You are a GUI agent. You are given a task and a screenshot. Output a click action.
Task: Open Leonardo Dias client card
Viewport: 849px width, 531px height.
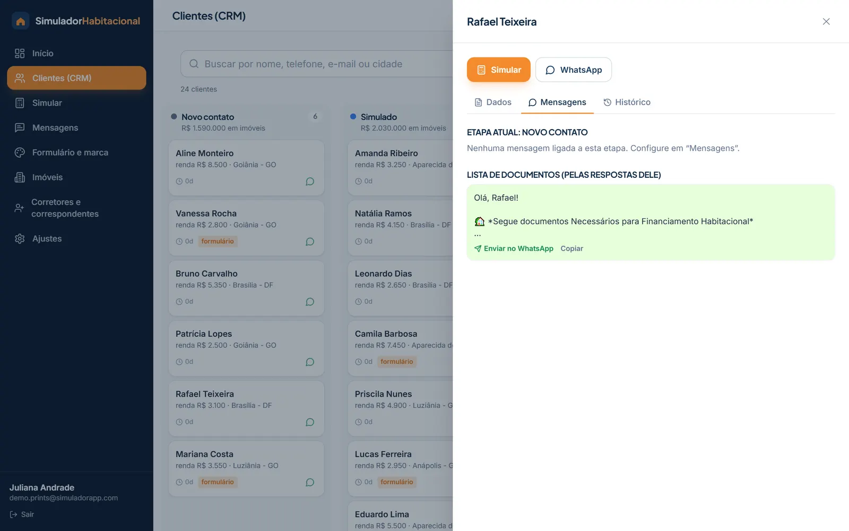401,288
